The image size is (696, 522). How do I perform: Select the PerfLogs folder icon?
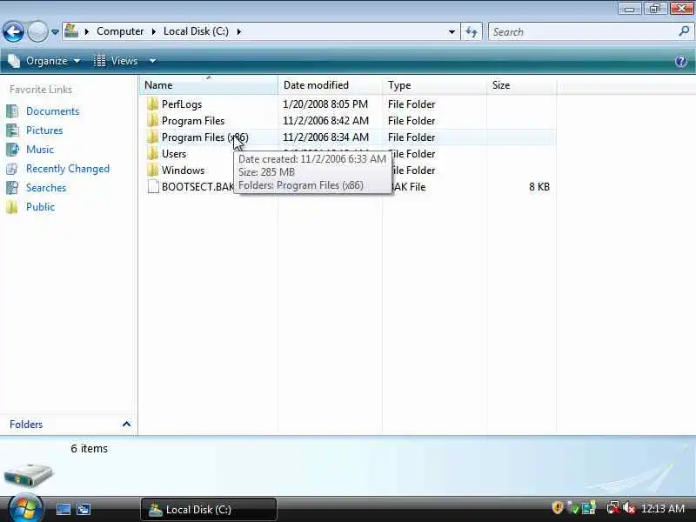(153, 104)
